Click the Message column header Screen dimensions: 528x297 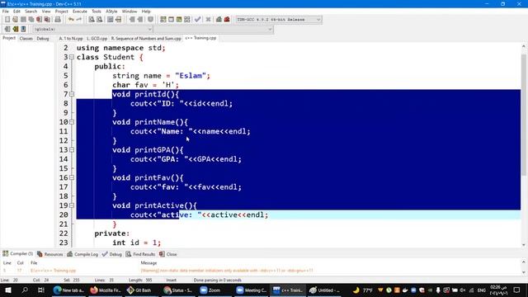point(148,263)
